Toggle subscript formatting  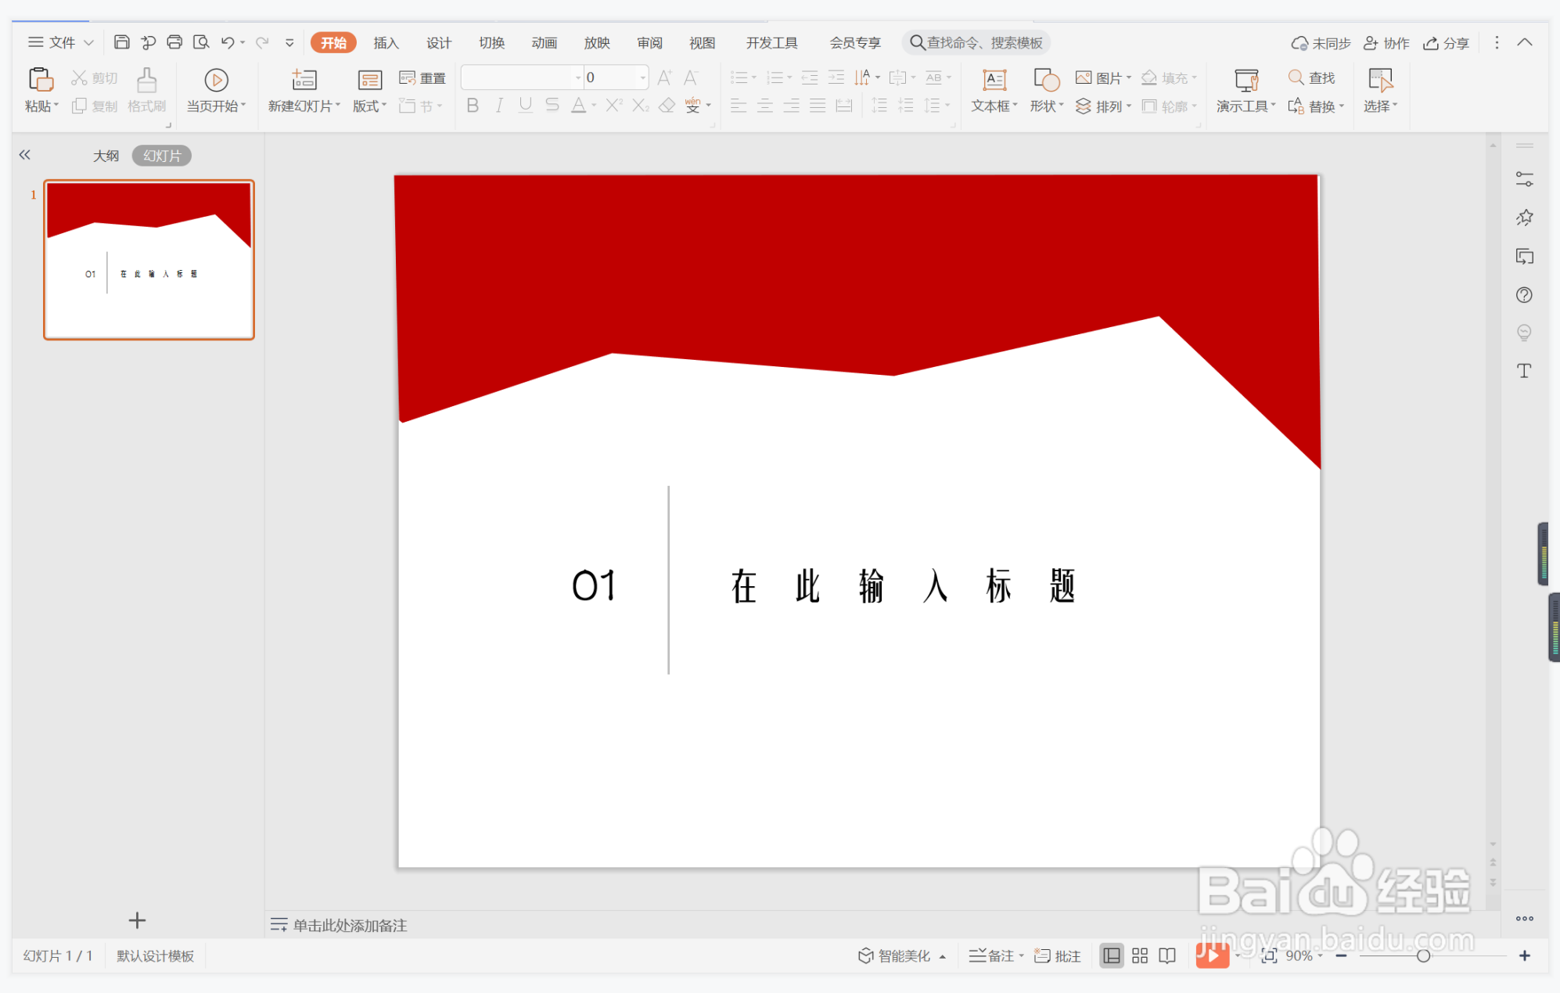pos(640,105)
